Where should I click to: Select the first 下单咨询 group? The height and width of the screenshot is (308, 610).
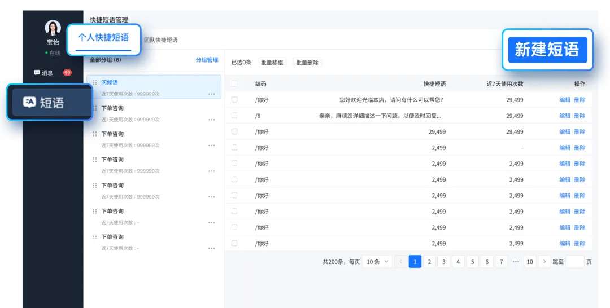(154, 113)
